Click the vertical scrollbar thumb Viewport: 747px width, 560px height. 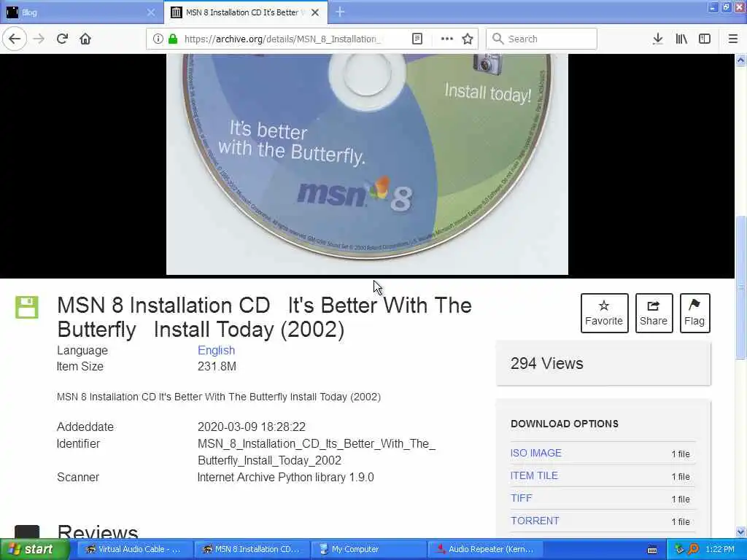pos(741,287)
